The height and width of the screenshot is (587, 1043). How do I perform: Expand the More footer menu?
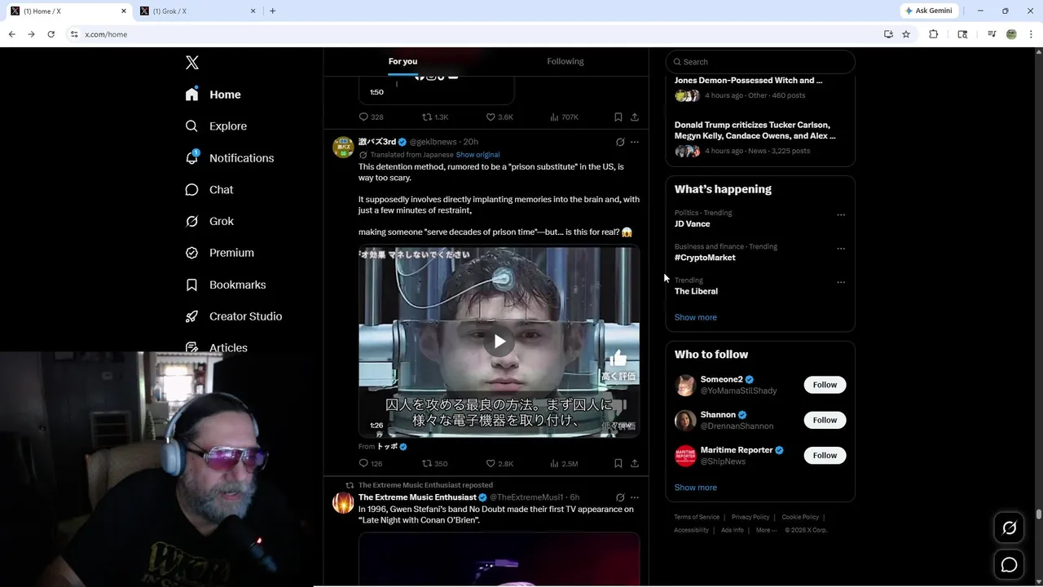coord(765,530)
